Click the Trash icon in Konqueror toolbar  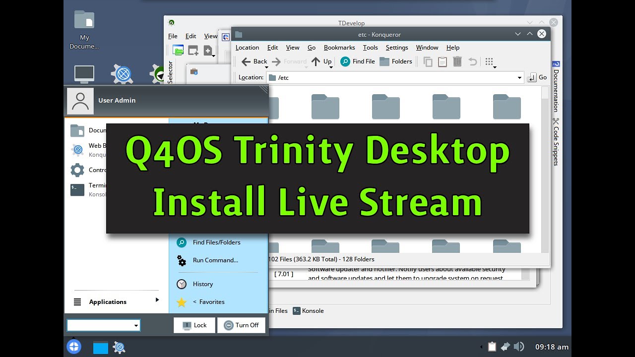tap(457, 61)
